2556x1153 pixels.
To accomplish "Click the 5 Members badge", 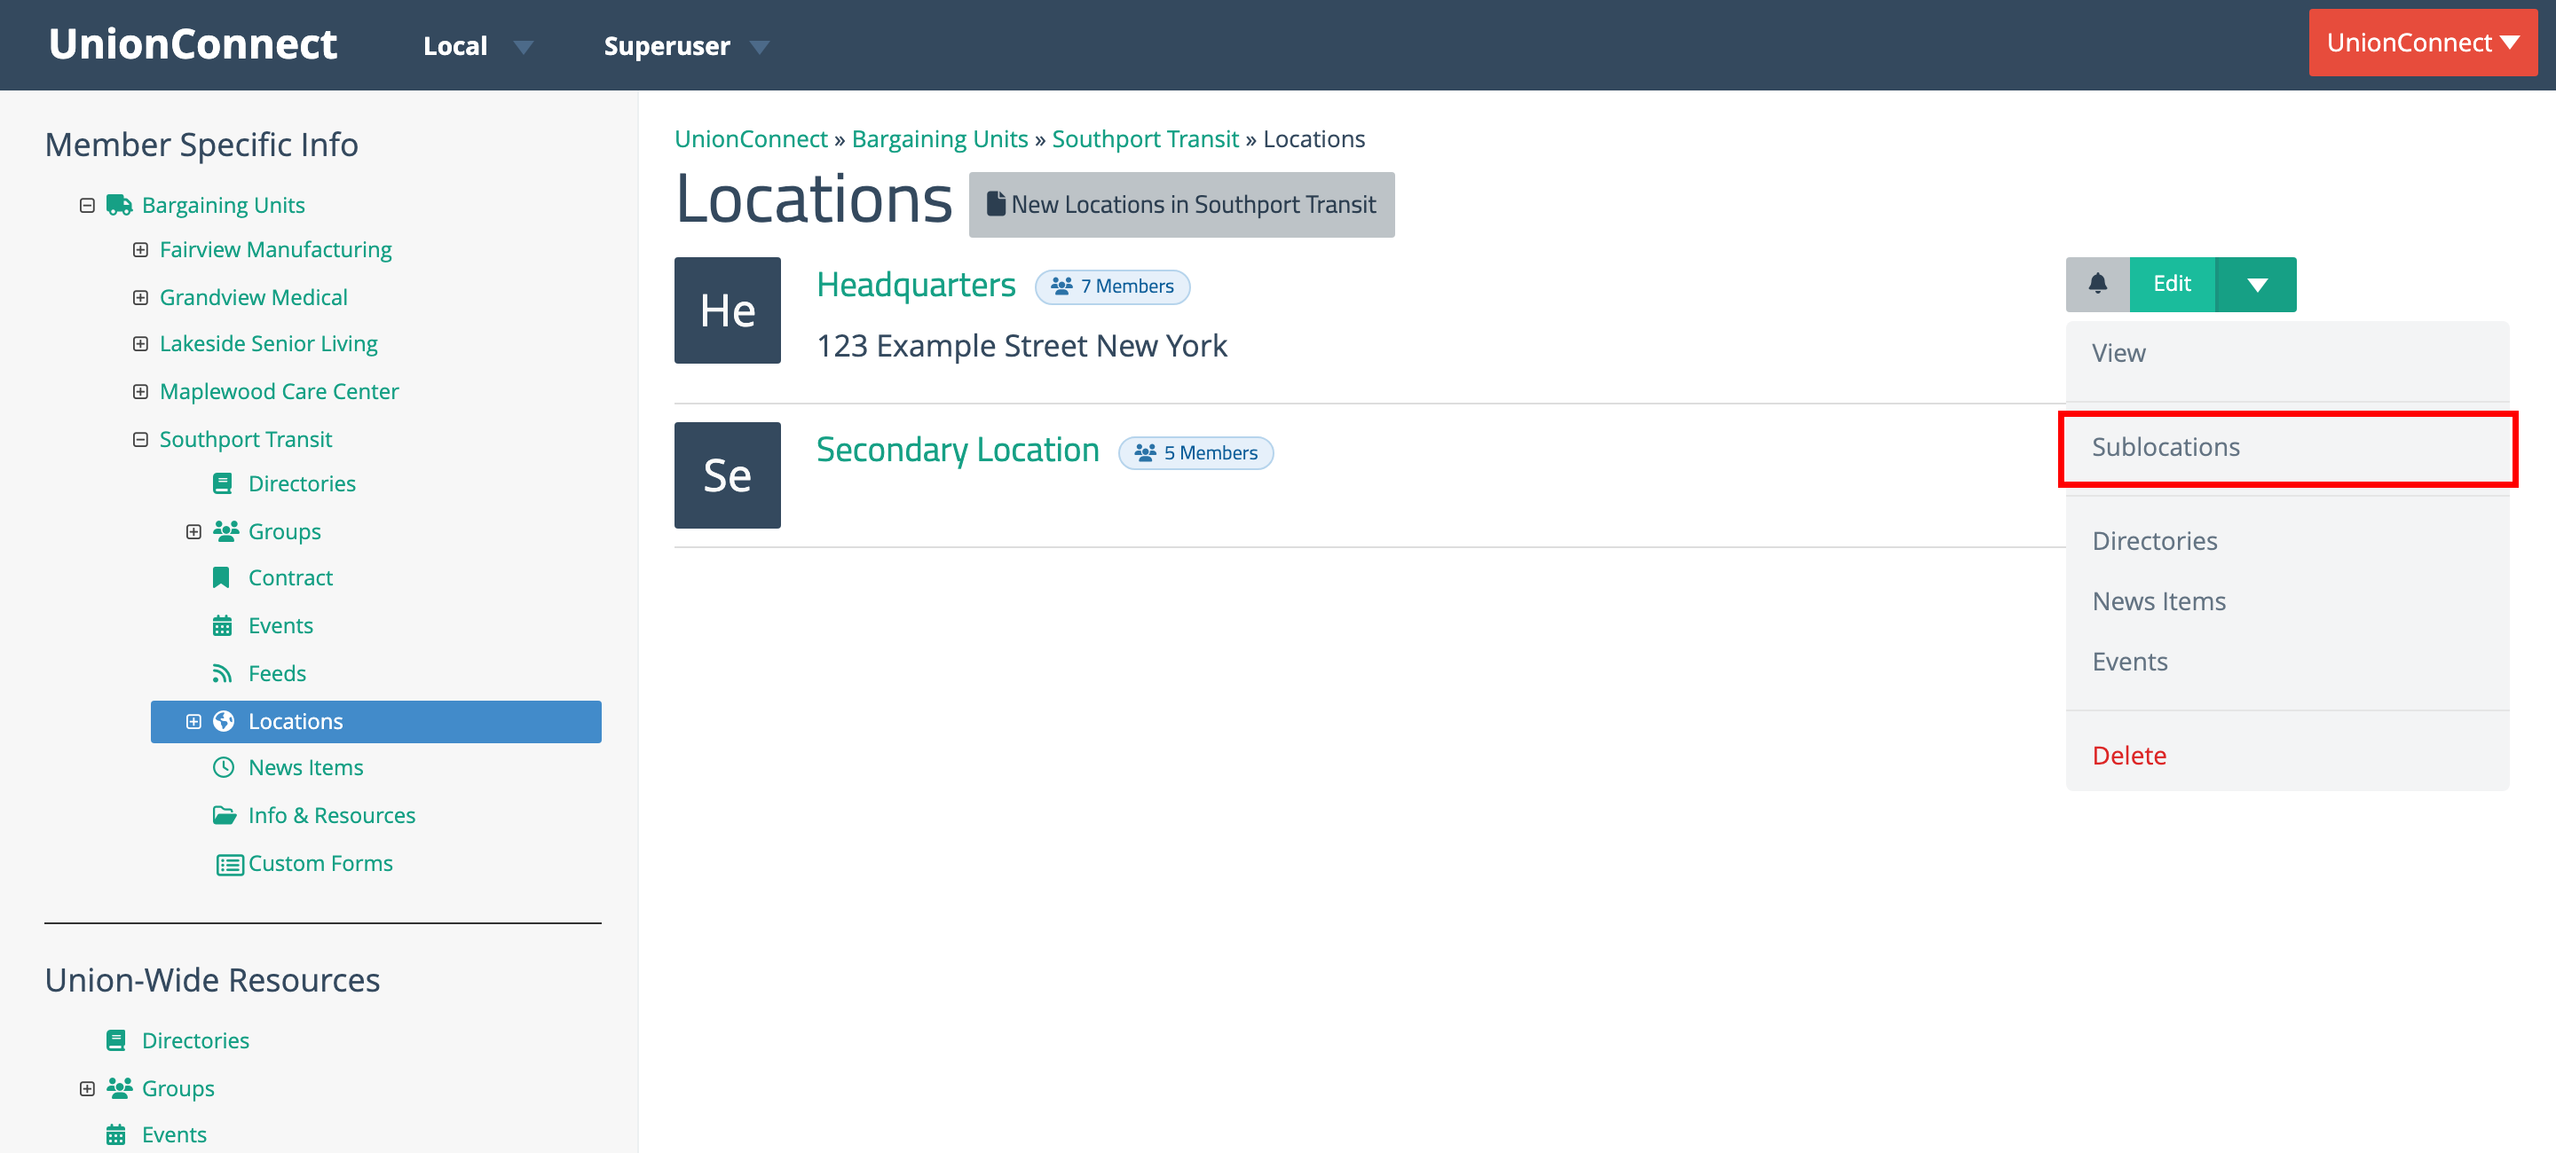I will [1195, 453].
